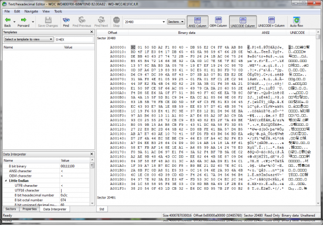Screen dimensions: 323x226
Task: Close the Data Interpreter panel
Action: [92, 154]
